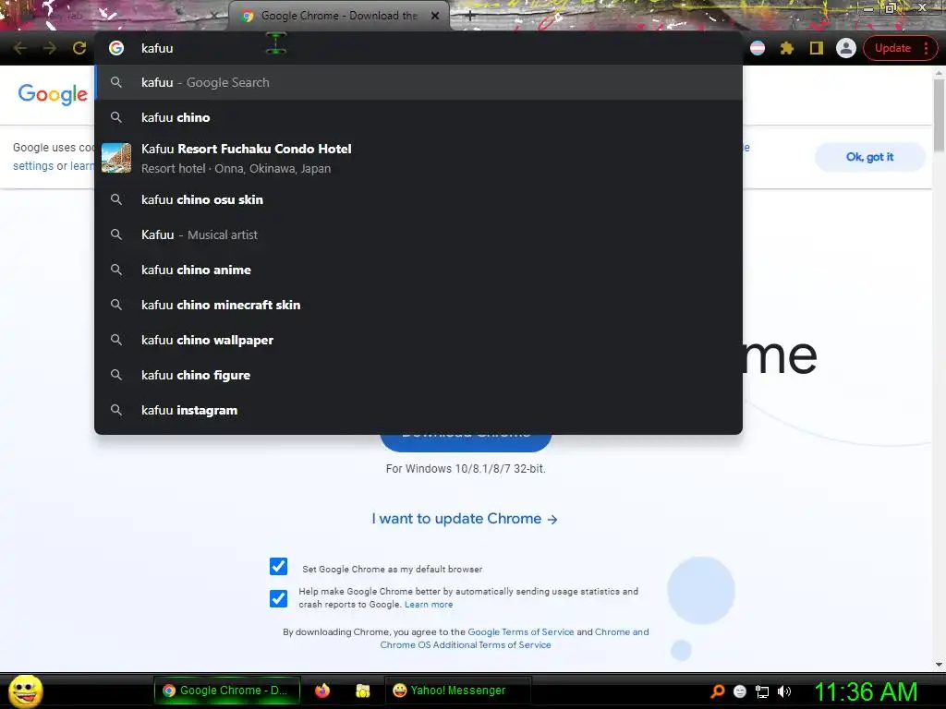
Task: Switch to the Google Chrome Download tab
Action: 338,16
